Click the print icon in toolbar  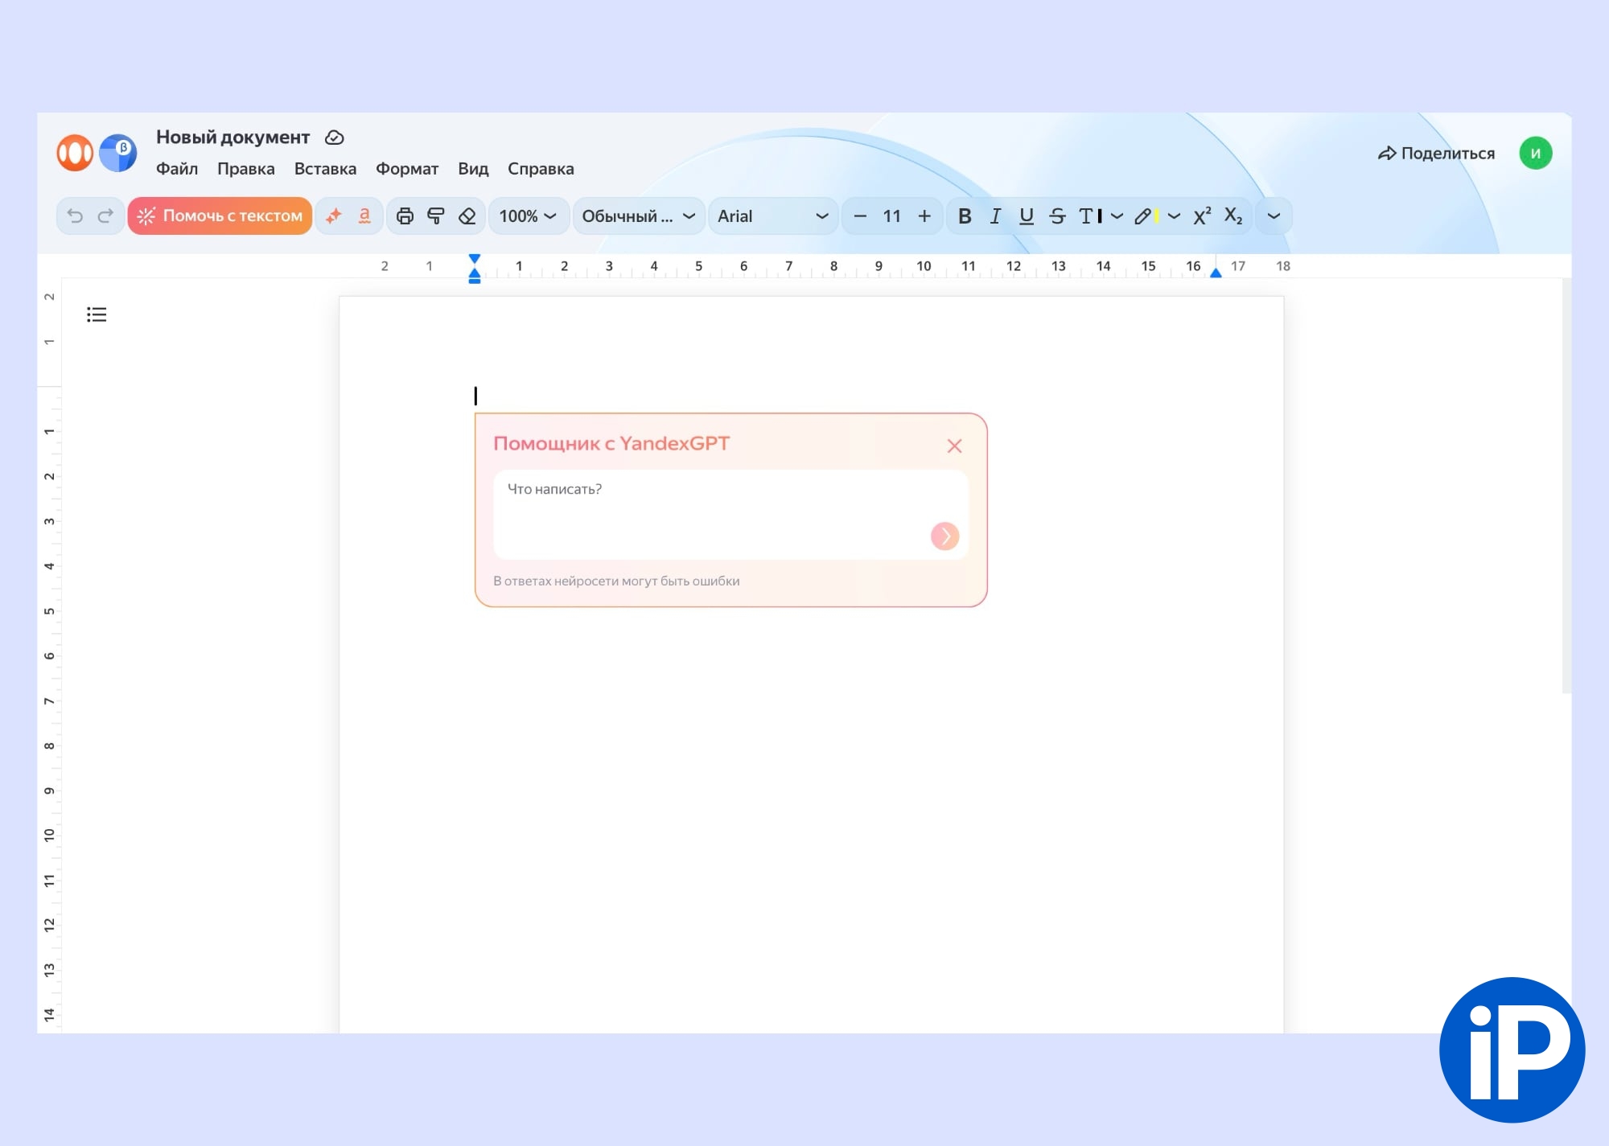tap(405, 216)
